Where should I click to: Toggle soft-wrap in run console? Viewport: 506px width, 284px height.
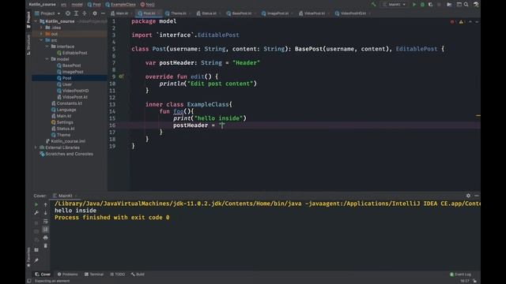tap(46, 221)
